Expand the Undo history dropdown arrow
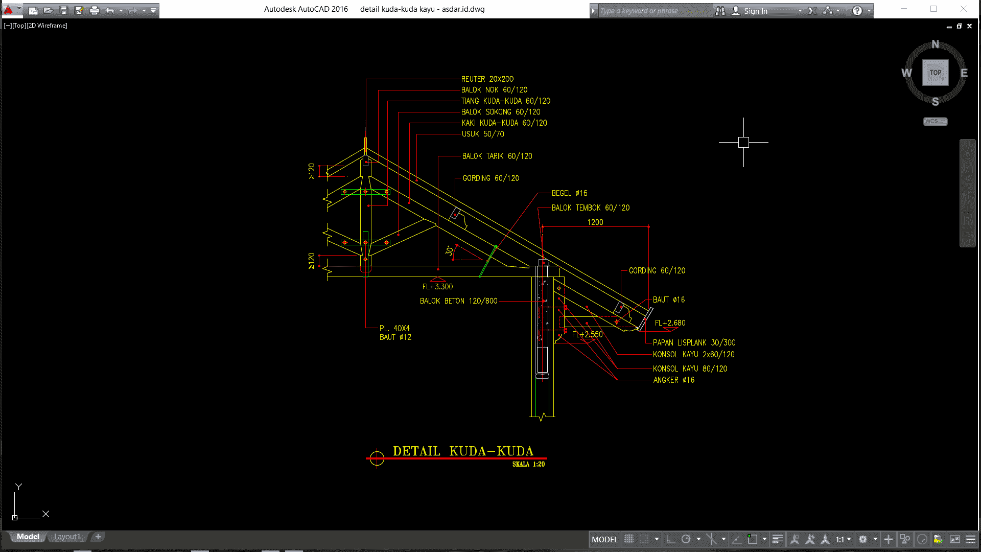Screen dimensions: 981x552 (121, 10)
